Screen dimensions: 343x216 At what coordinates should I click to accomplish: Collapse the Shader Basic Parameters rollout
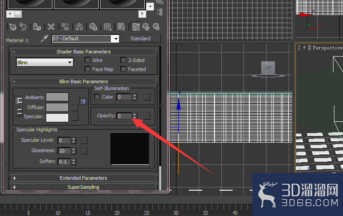(14, 52)
